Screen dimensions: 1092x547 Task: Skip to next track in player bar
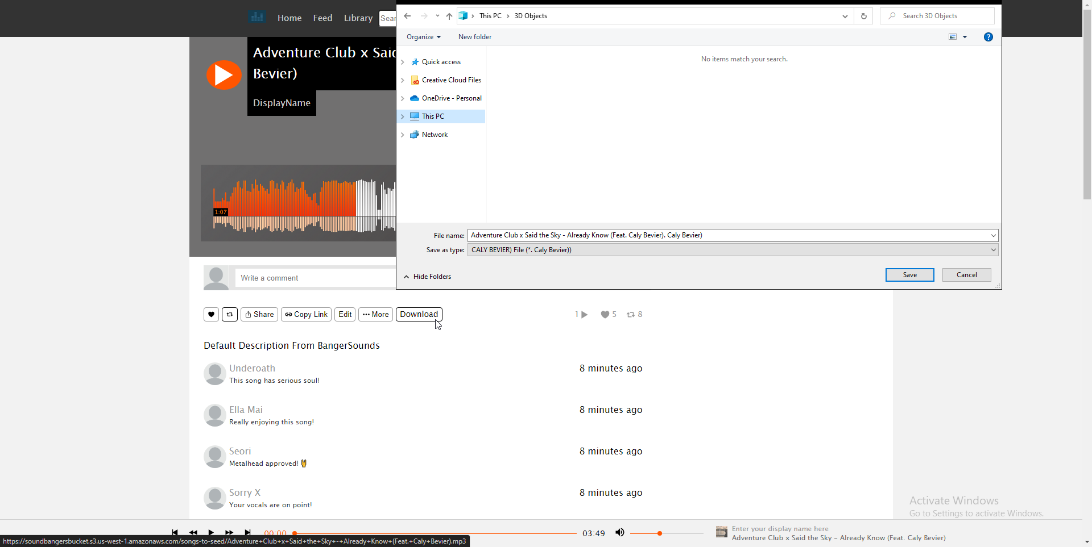click(x=247, y=533)
